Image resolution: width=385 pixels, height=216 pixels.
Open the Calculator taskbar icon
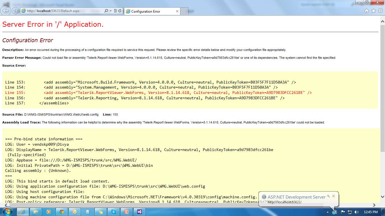tap(88, 212)
